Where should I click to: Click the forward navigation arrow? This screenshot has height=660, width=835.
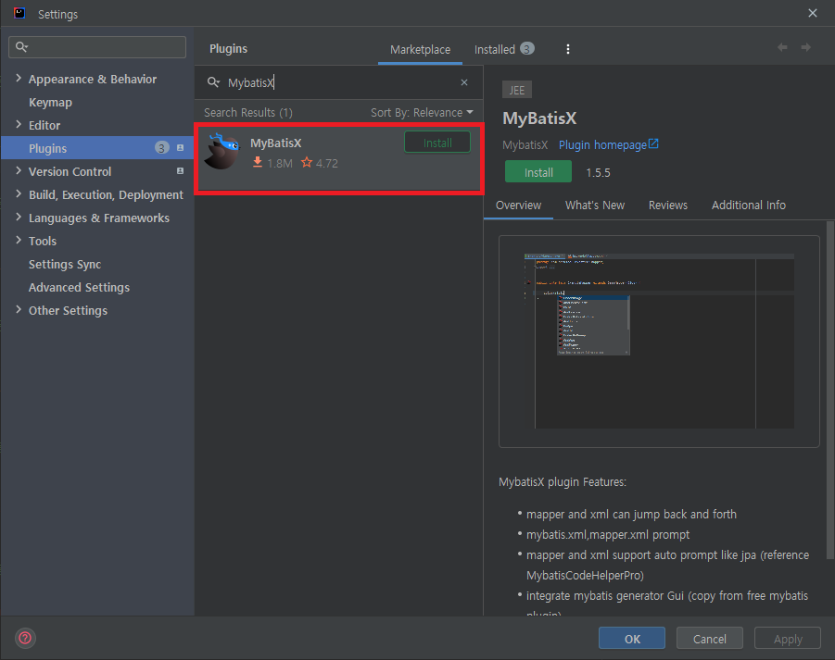click(805, 47)
